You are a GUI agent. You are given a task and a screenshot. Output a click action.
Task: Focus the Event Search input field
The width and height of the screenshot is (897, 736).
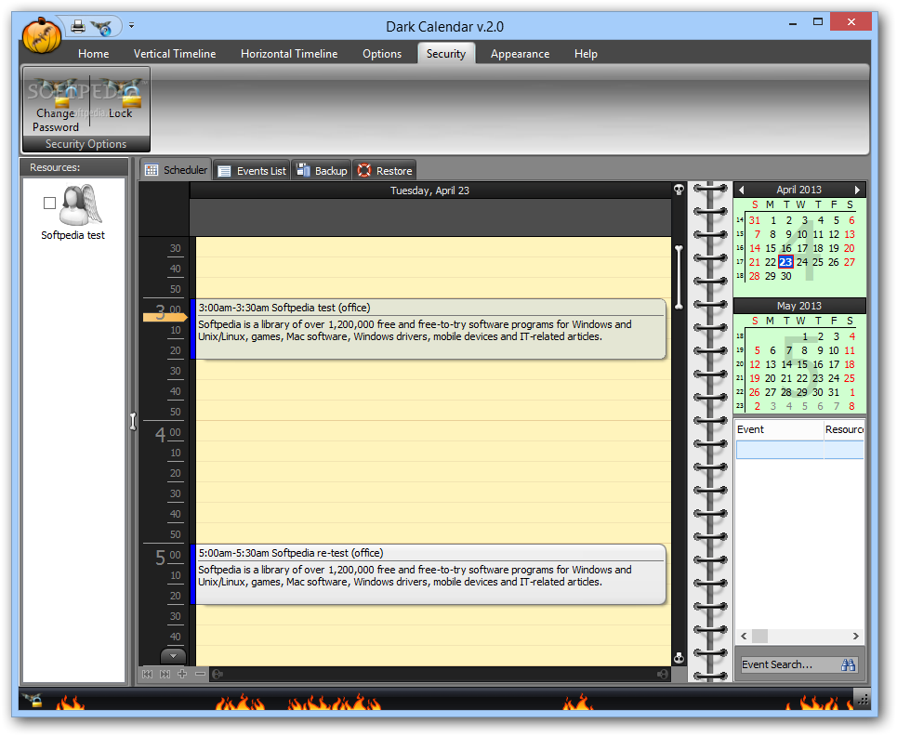point(789,664)
